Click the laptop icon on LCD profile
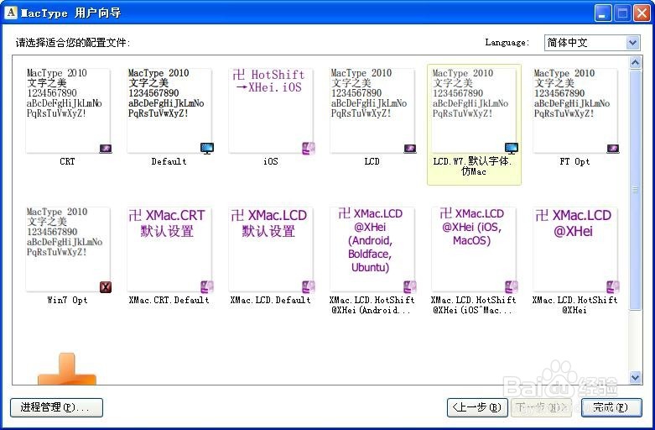 pos(410,149)
